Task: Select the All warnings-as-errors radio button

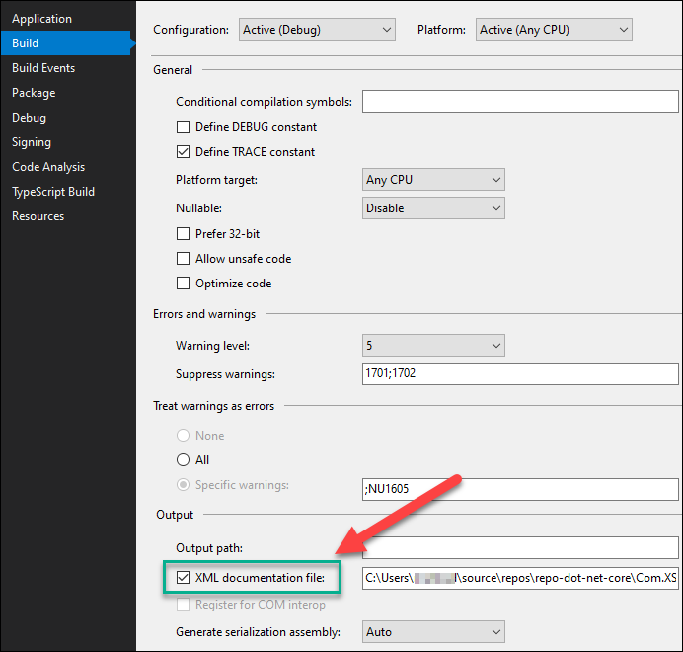Action: click(x=183, y=460)
